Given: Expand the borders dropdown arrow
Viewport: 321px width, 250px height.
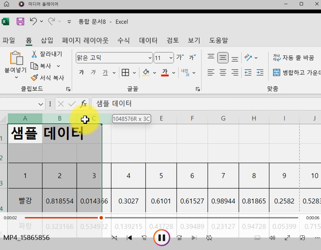Looking at the screenshot, I should pyautogui.click(x=134, y=73).
